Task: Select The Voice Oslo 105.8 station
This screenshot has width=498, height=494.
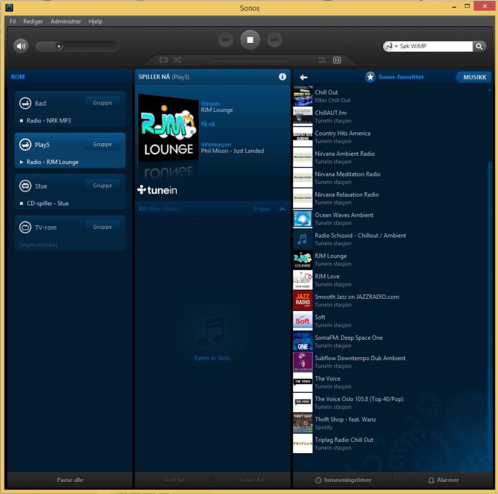Action: click(391, 403)
